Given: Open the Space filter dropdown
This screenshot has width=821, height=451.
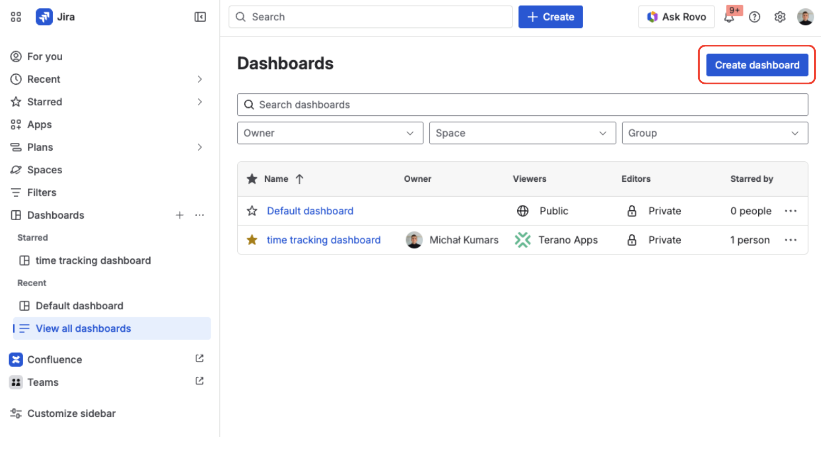Looking at the screenshot, I should coord(522,133).
